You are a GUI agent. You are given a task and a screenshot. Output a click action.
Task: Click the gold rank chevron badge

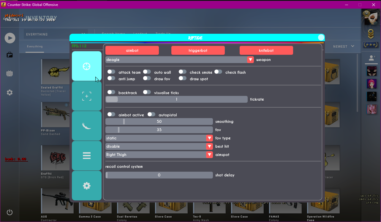(x=371, y=34)
